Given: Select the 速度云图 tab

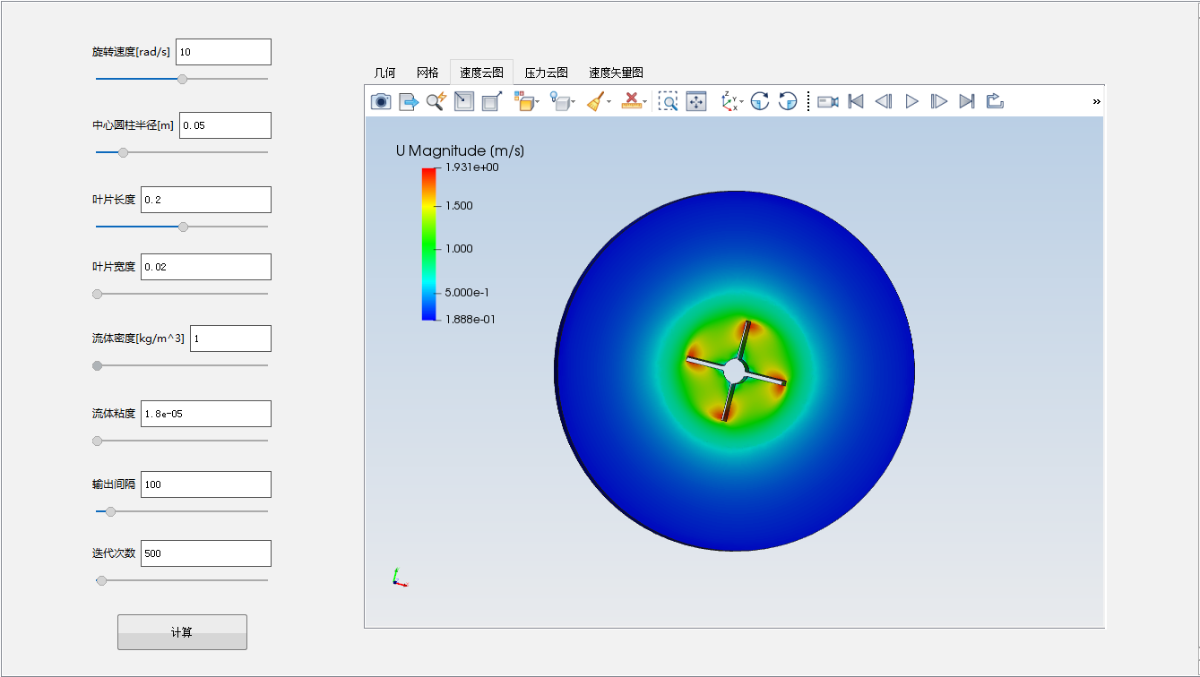Looking at the screenshot, I should (x=481, y=73).
